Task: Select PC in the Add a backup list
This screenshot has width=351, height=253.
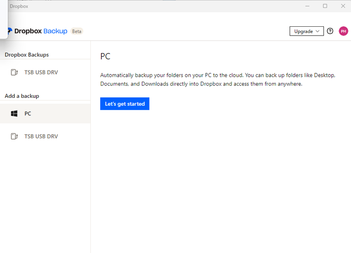Action: [28, 114]
